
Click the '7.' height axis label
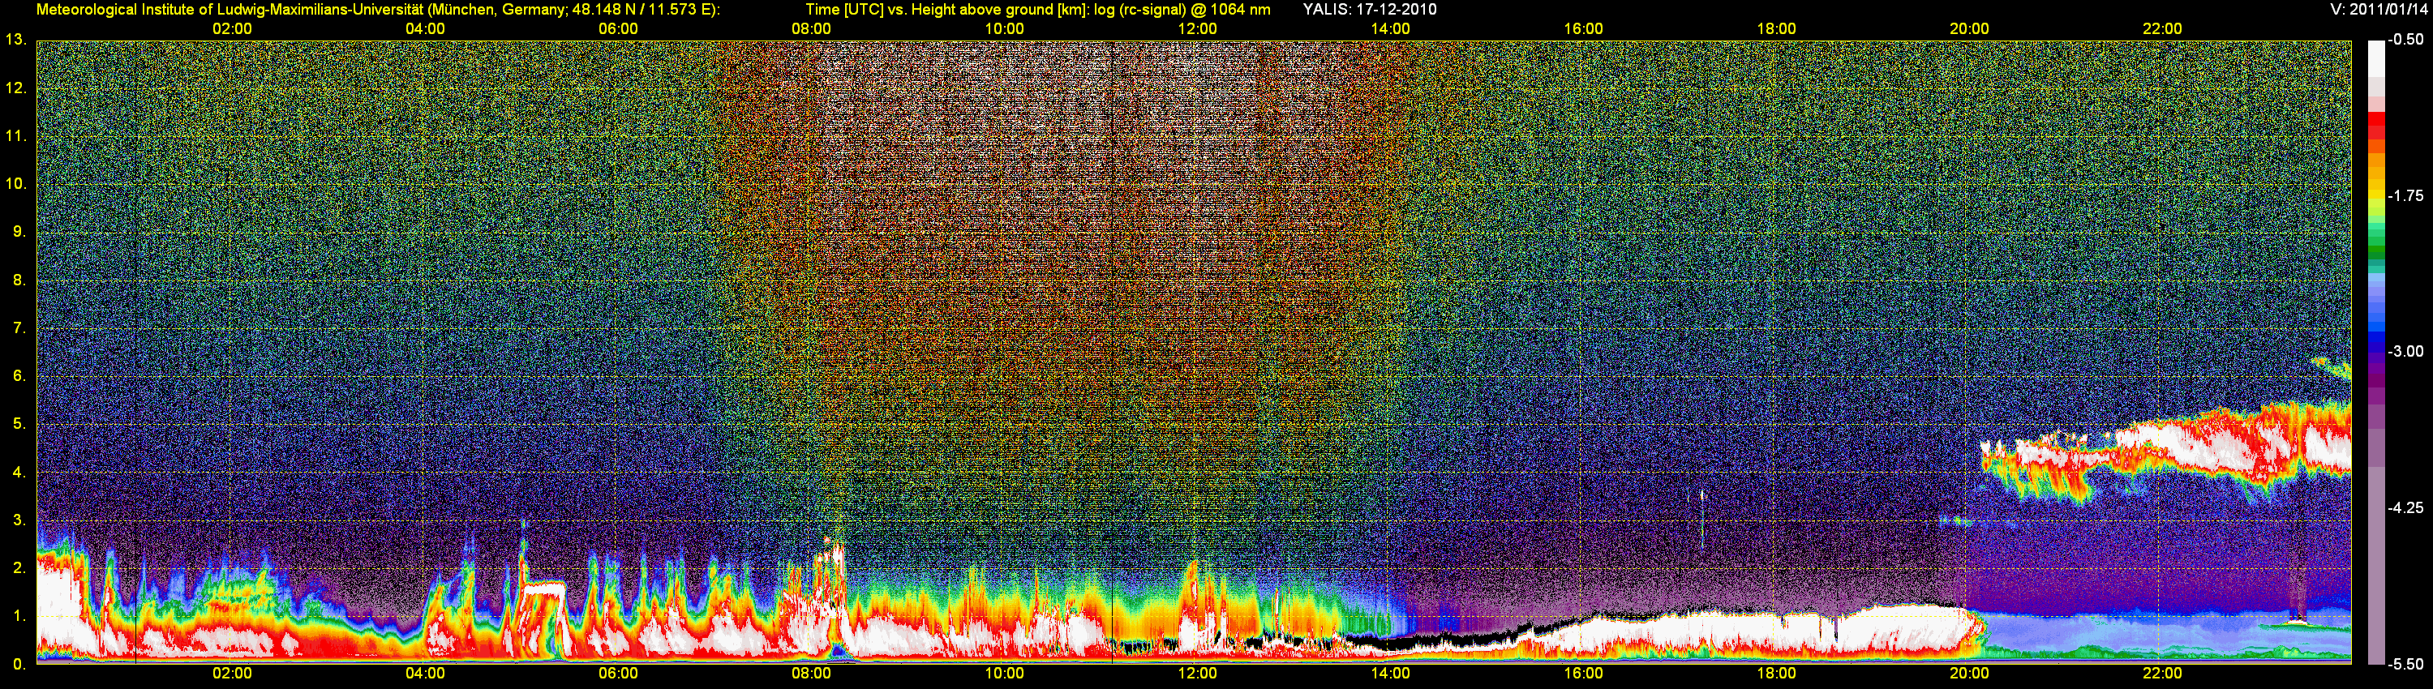coord(19,328)
